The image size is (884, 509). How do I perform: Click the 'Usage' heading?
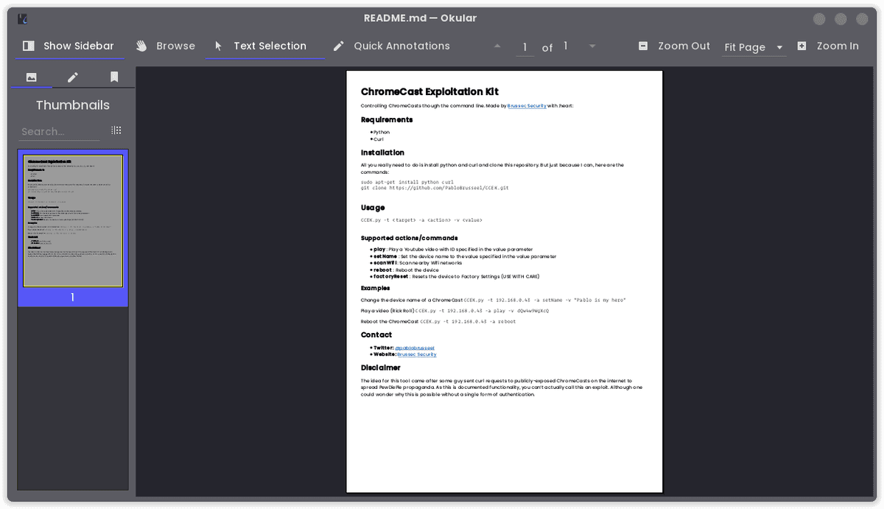373,208
